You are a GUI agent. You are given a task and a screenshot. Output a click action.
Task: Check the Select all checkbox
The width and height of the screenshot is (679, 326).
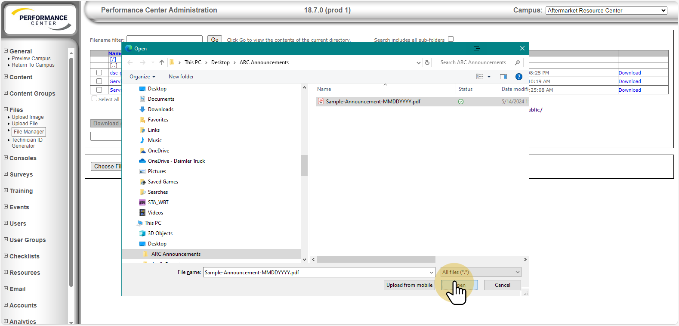coord(94,99)
